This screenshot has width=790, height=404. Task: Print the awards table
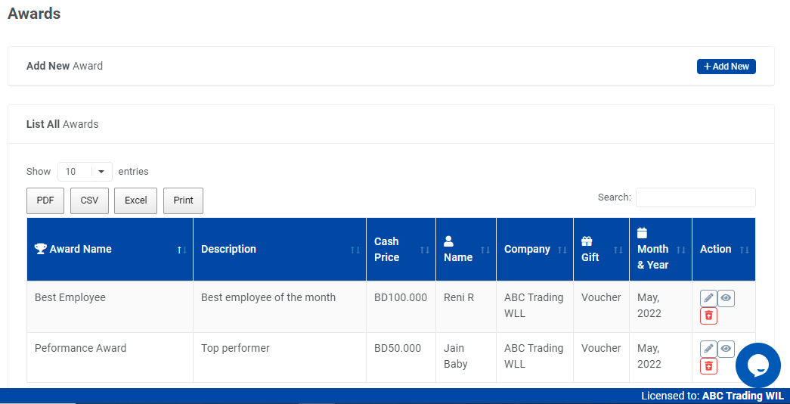point(183,200)
